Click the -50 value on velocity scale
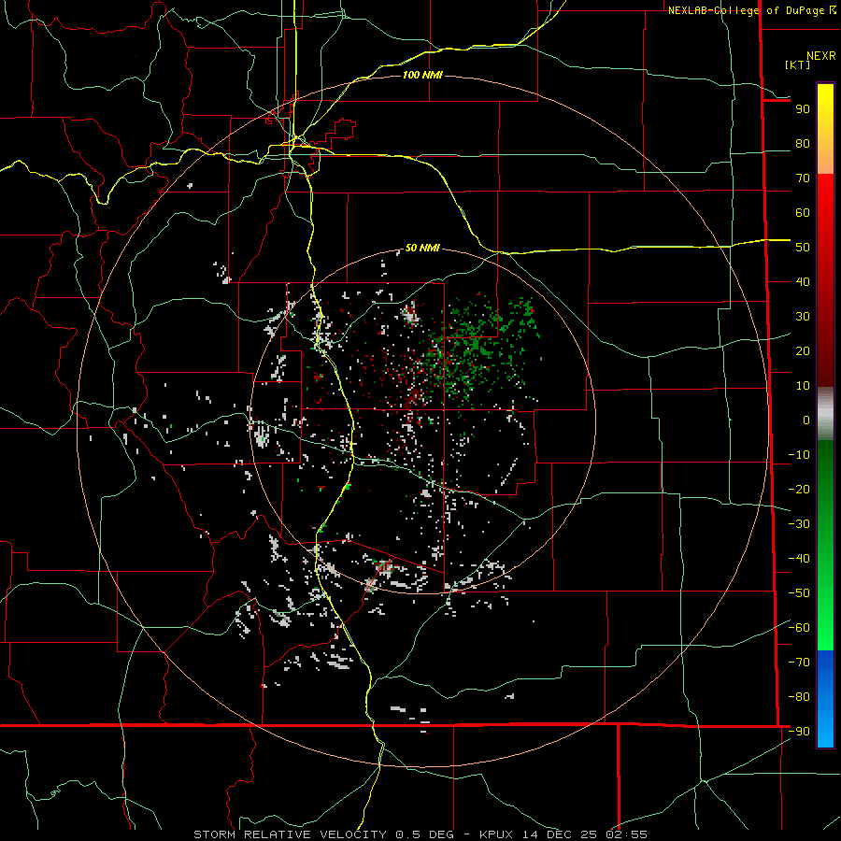 point(799,593)
